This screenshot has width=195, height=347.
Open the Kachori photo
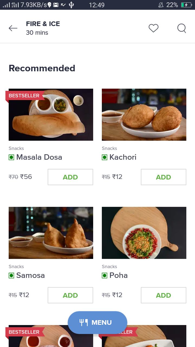(144, 115)
